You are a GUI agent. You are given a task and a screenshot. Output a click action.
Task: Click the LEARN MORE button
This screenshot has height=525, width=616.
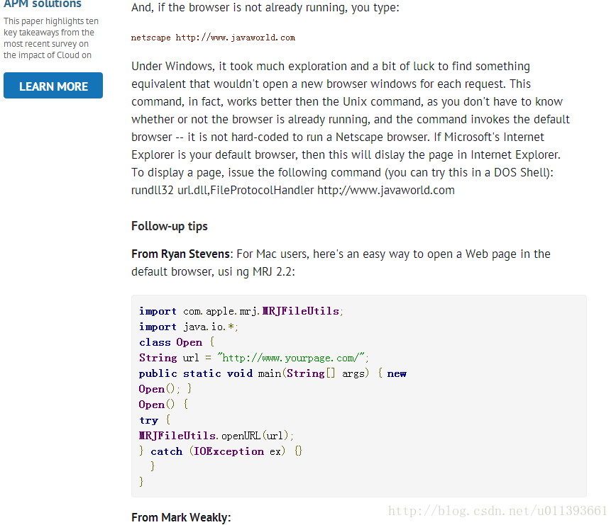(53, 86)
